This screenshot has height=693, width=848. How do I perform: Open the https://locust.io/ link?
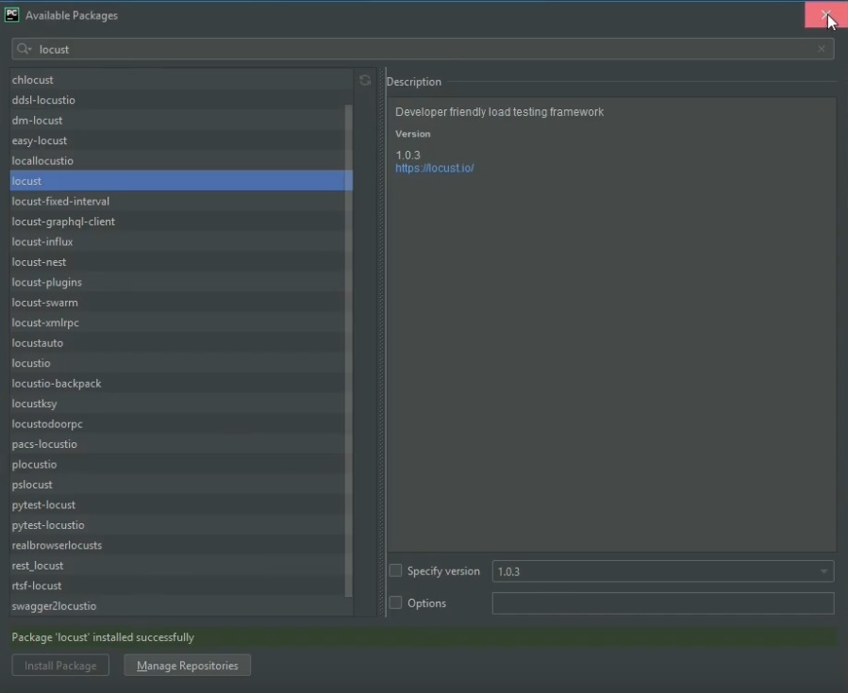coord(434,168)
